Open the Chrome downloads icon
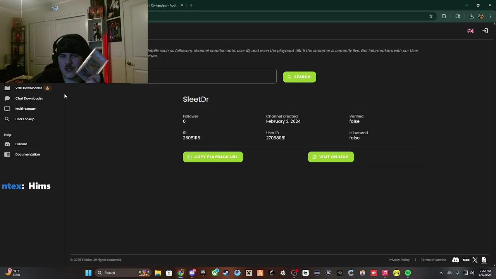The image size is (496, 279). 472,16
